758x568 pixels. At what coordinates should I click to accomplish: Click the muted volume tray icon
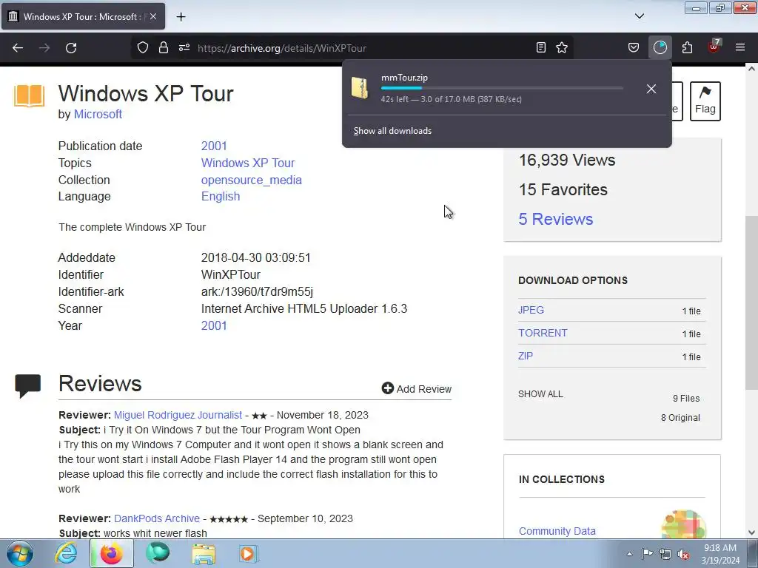tap(683, 554)
